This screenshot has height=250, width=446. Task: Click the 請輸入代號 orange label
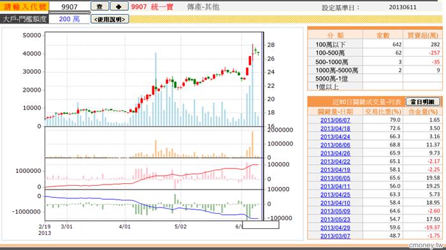pyautogui.click(x=24, y=6)
